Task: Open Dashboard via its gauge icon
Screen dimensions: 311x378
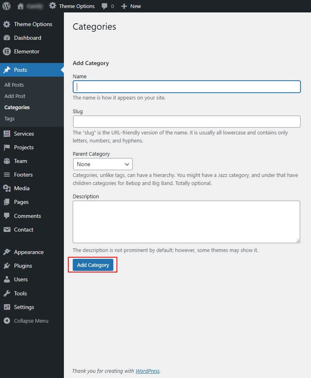Action: coord(7,38)
